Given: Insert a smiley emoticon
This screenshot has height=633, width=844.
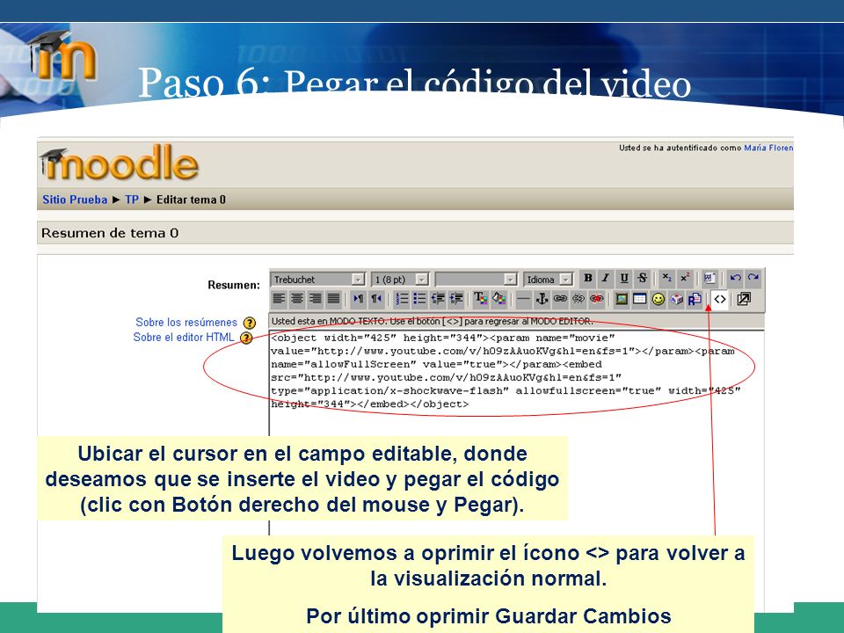Looking at the screenshot, I should point(658,299).
